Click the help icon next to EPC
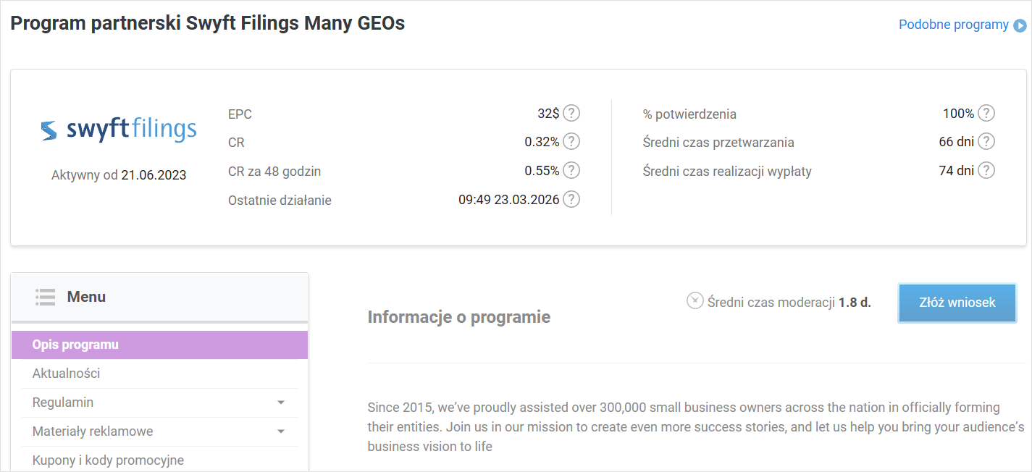Viewport: 1032px width, 472px height. (x=571, y=113)
